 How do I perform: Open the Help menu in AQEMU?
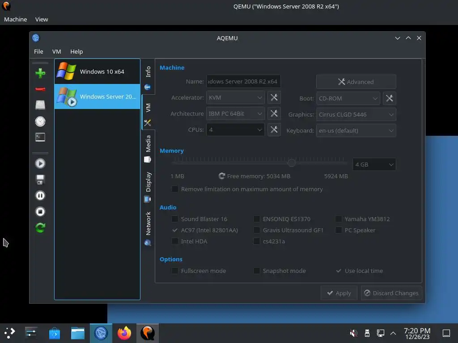click(x=76, y=51)
